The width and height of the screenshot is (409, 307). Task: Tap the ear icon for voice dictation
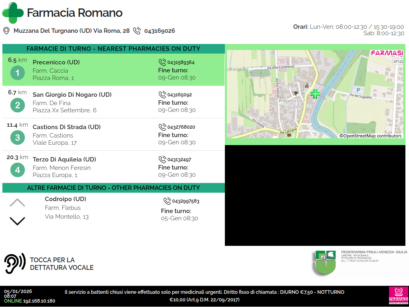tap(15, 264)
